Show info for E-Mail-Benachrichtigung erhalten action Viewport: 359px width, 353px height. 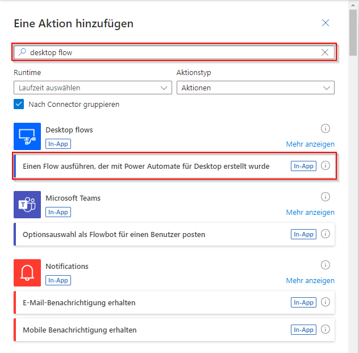tap(325, 302)
